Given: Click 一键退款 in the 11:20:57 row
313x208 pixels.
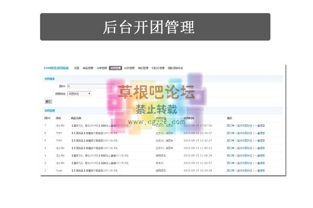Looking at the screenshot, I should [x=260, y=163].
